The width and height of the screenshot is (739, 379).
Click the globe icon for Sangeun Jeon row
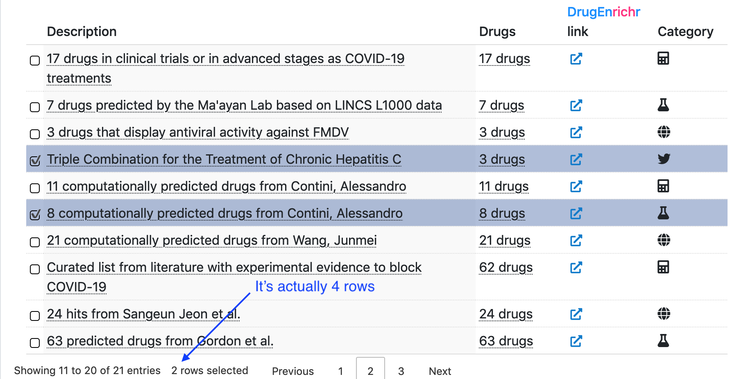[663, 314]
